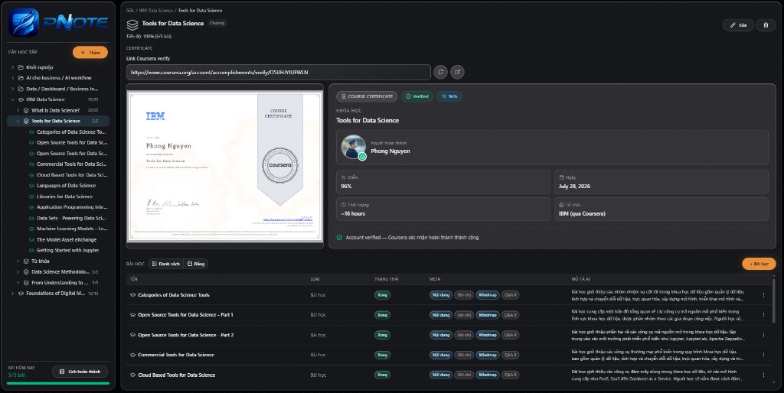The image size is (784, 393).
Task: Click Xong status of Commercial Tools row
Action: point(383,355)
